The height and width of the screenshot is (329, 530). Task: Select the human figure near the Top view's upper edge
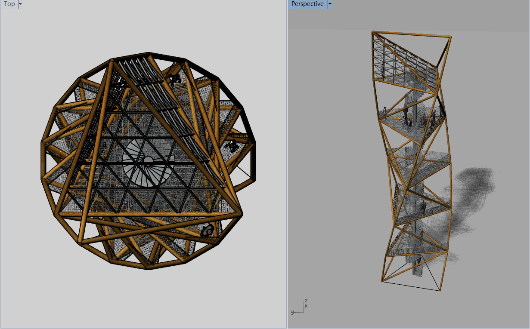175,79
